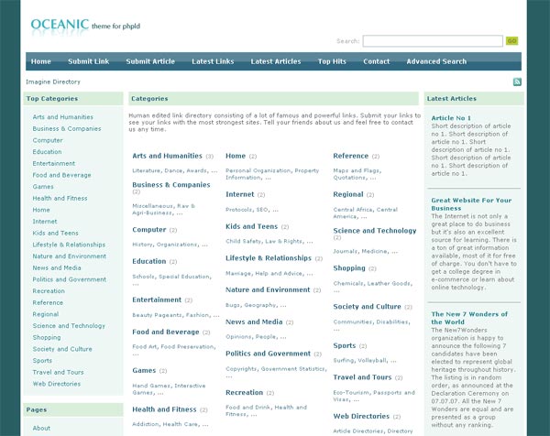Image resolution: width=550 pixels, height=436 pixels.
Task: Select Arts and Humanities in Top Categories sidebar
Action: (x=62, y=117)
